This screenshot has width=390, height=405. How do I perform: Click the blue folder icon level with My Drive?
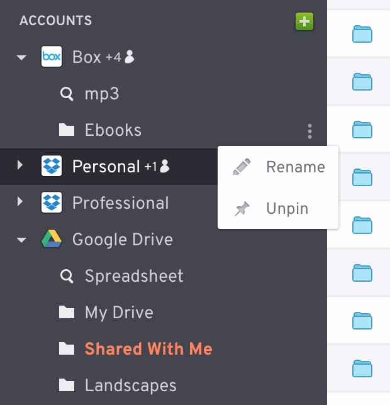click(x=362, y=321)
